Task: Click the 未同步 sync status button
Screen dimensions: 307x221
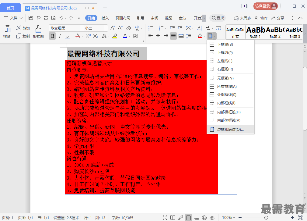Action: pos(242,18)
